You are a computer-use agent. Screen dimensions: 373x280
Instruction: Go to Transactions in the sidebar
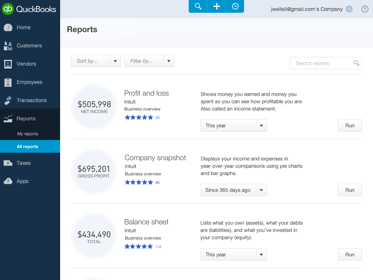(31, 100)
